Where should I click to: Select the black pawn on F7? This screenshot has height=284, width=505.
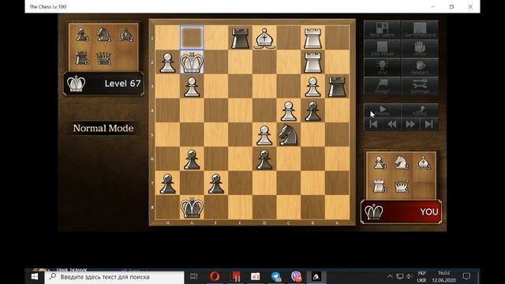tap(215, 183)
